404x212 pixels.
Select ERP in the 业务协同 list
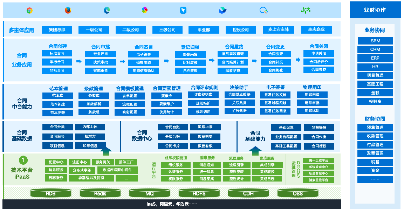(x=375, y=58)
